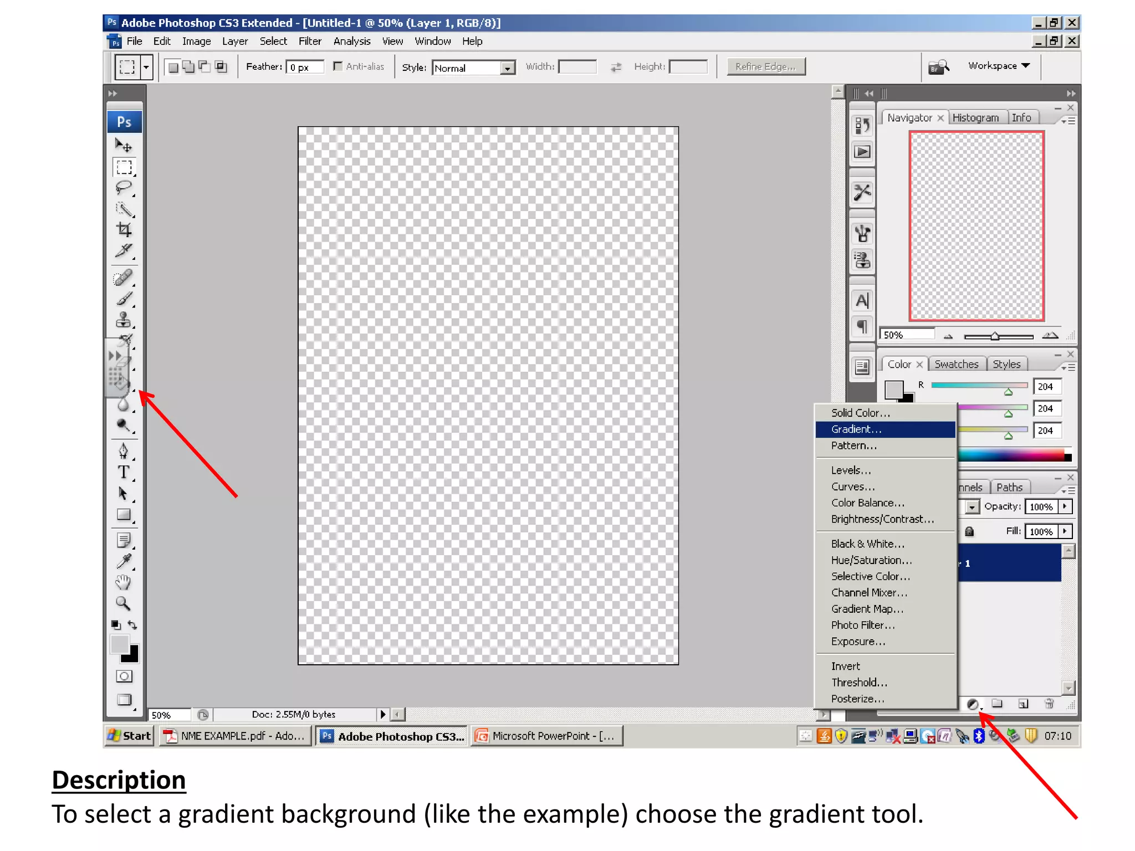Select the Rectangular Marquee tool in toolbox
This screenshot has height=851, width=1135.
pyautogui.click(x=124, y=167)
